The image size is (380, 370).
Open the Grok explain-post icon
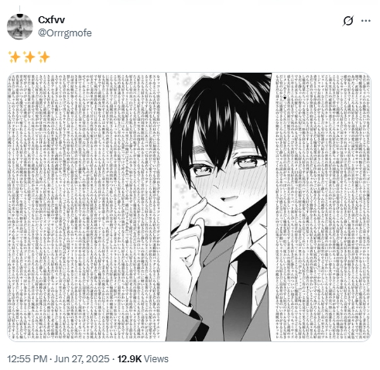[x=347, y=21]
